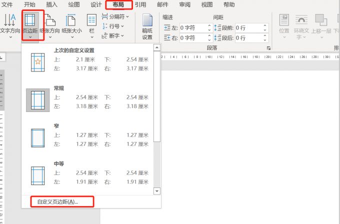Switch to the 开始 ribbon tab
Viewport: 340px width, 224px height.
coord(29,4)
